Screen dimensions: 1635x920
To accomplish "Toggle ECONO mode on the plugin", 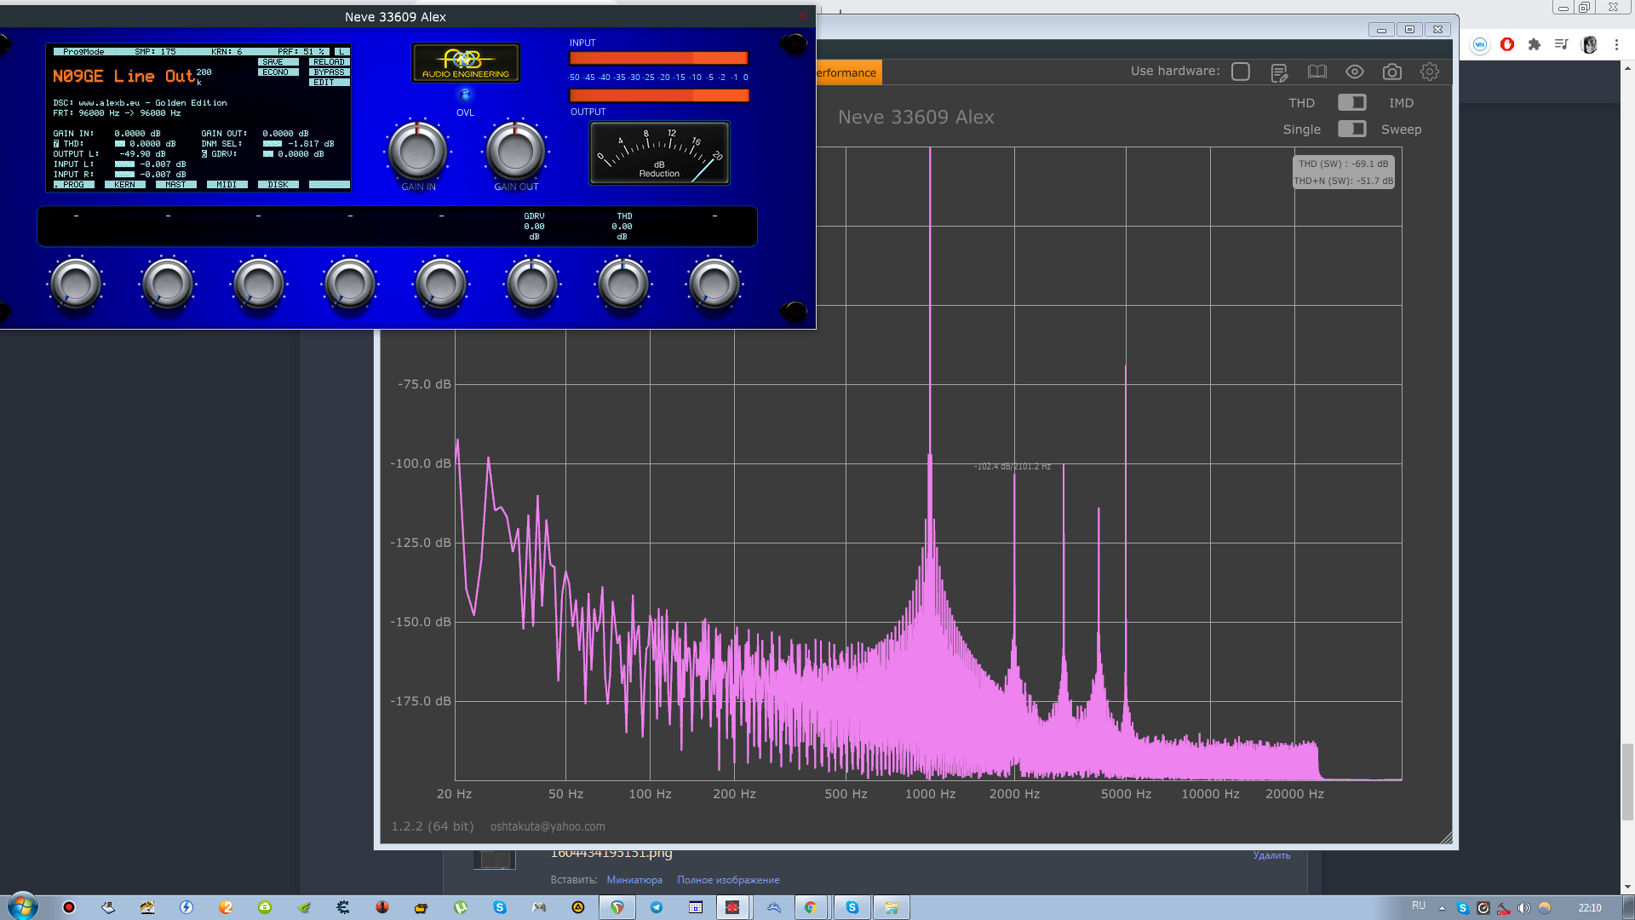I will tap(278, 72).
